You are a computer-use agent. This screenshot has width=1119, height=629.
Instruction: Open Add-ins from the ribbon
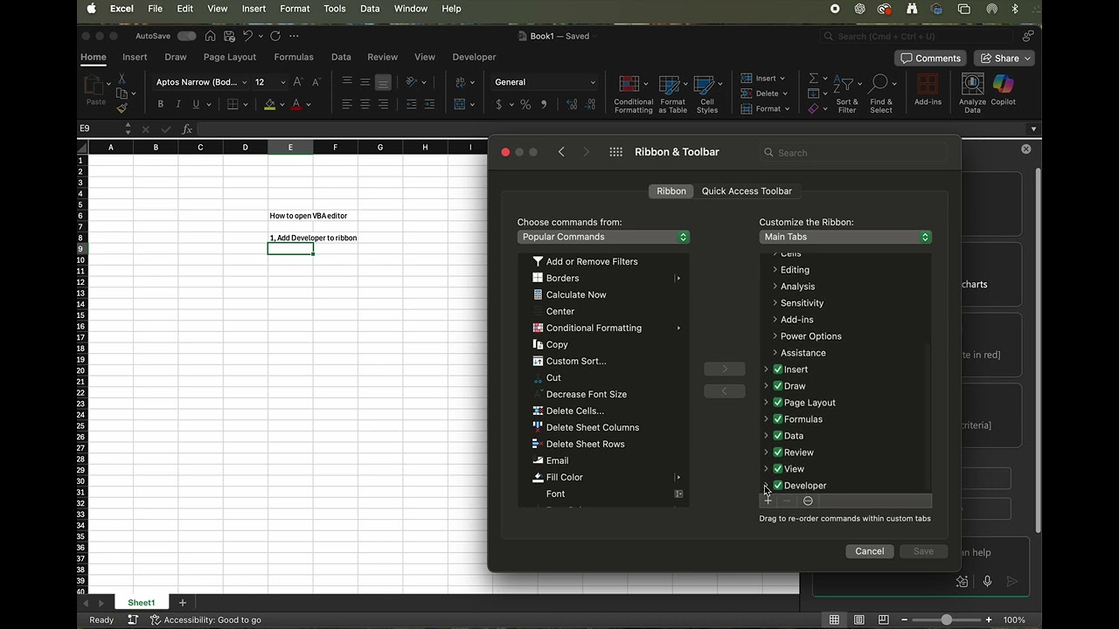(928, 91)
